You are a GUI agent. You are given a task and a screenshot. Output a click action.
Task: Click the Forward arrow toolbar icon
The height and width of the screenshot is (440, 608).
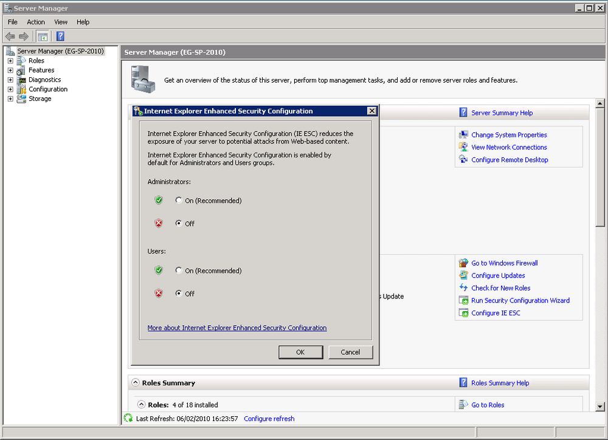pyautogui.click(x=24, y=36)
